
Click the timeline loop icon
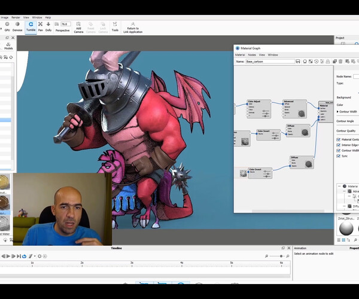click(x=25, y=256)
